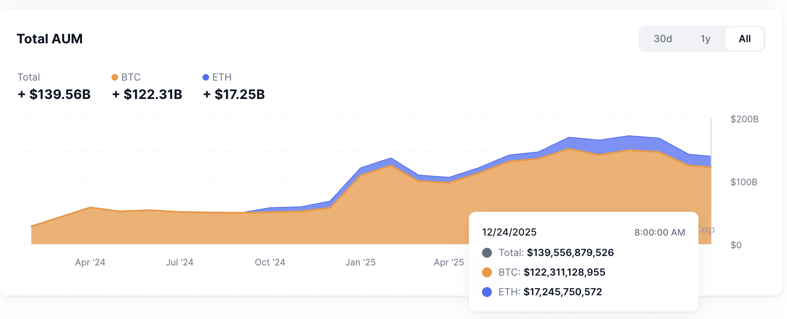Click the Oct '24 axis label
The height and width of the screenshot is (319, 787).
click(x=270, y=263)
